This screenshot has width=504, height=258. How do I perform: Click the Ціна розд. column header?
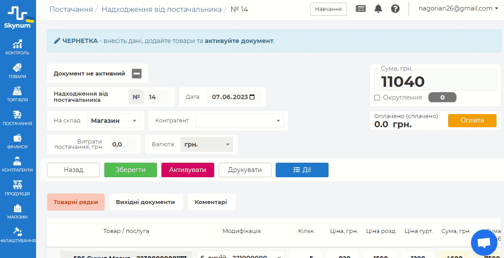coord(381,231)
